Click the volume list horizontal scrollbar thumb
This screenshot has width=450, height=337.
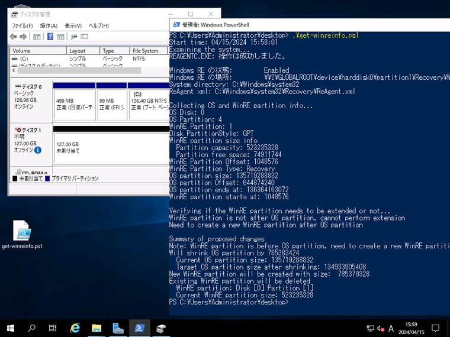point(79,70)
